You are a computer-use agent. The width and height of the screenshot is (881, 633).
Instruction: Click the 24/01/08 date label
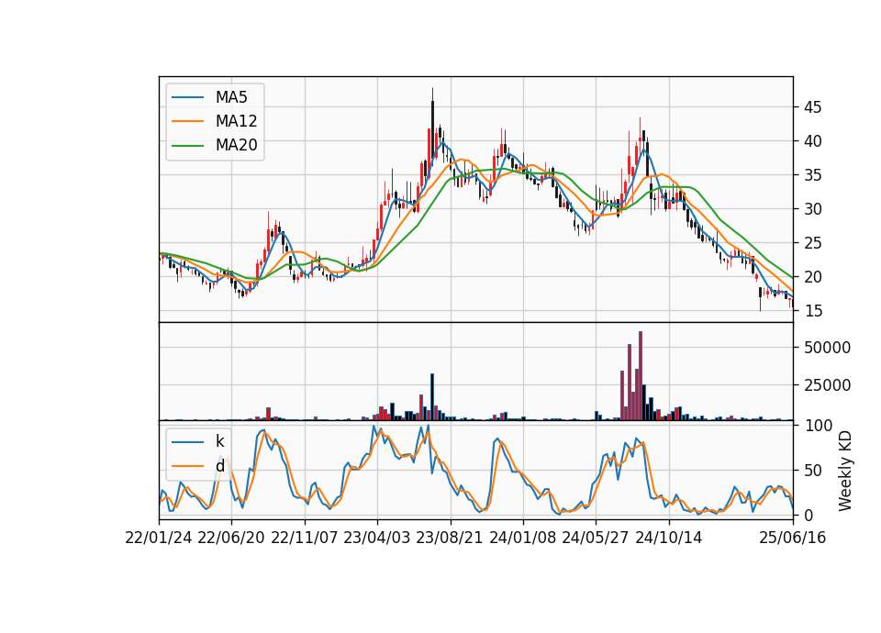click(522, 539)
